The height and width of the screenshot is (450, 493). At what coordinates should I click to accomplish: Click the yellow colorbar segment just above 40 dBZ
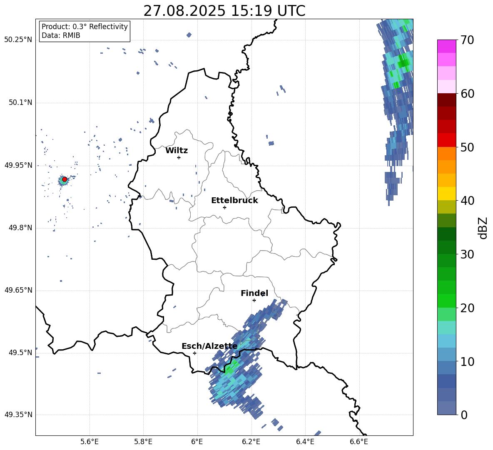446,194
